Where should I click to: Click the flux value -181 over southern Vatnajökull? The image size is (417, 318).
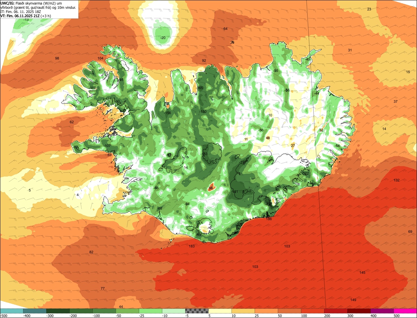[235, 192]
